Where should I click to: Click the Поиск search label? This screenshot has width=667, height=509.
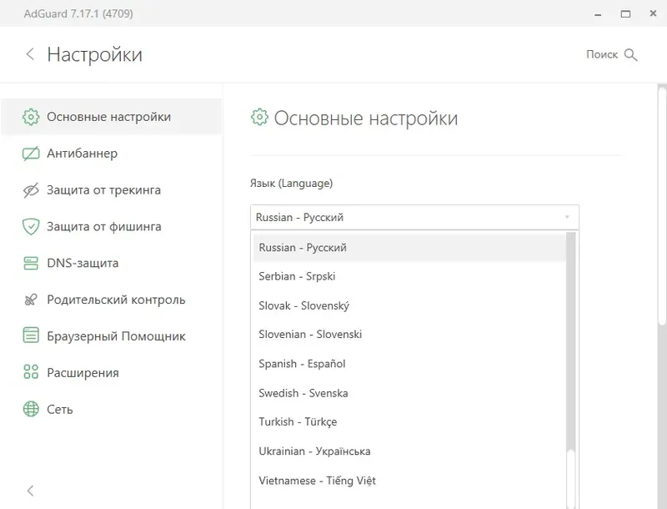tap(601, 54)
